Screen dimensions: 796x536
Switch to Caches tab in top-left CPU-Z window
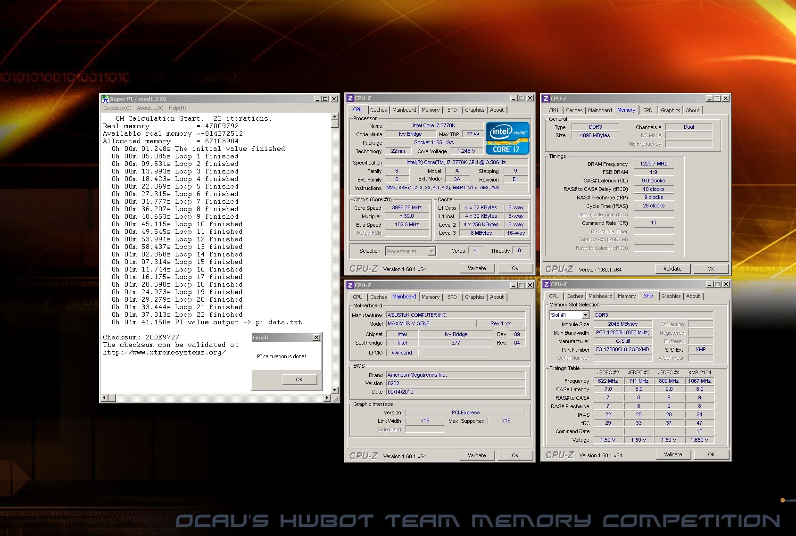[x=378, y=110]
